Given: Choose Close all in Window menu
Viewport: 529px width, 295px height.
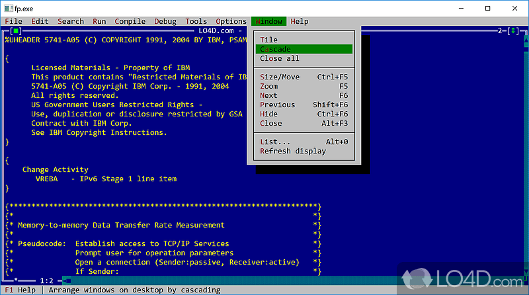Looking at the screenshot, I should [304, 58].
